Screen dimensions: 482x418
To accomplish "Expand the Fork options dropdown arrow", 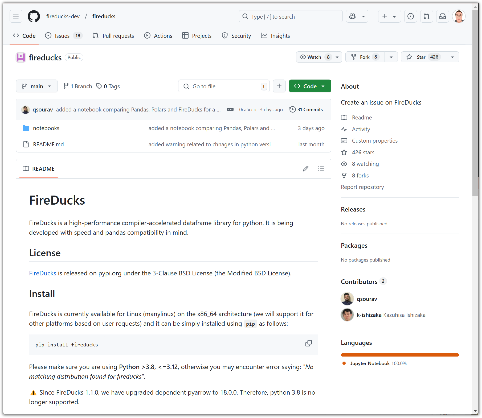I will 391,57.
